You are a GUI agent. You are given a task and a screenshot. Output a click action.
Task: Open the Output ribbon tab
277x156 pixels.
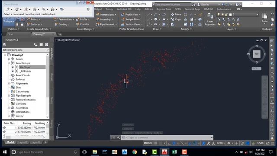[98, 9]
